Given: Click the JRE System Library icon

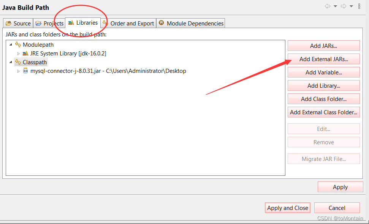Looking at the screenshot, I should tap(25, 54).
